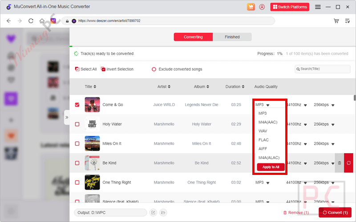Screen dimensions: 356x222
Task: Reload the Deezer page
Action: click(x=31, y=21)
